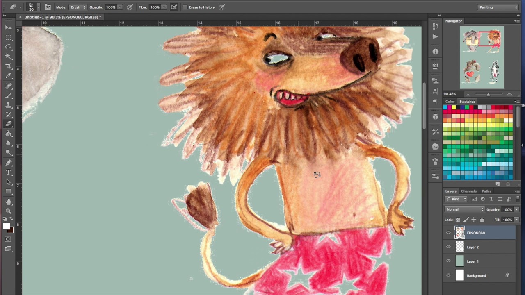This screenshot has height=295, width=525.
Task: Select the Rectangular Marquee tool
Action: coord(8,37)
